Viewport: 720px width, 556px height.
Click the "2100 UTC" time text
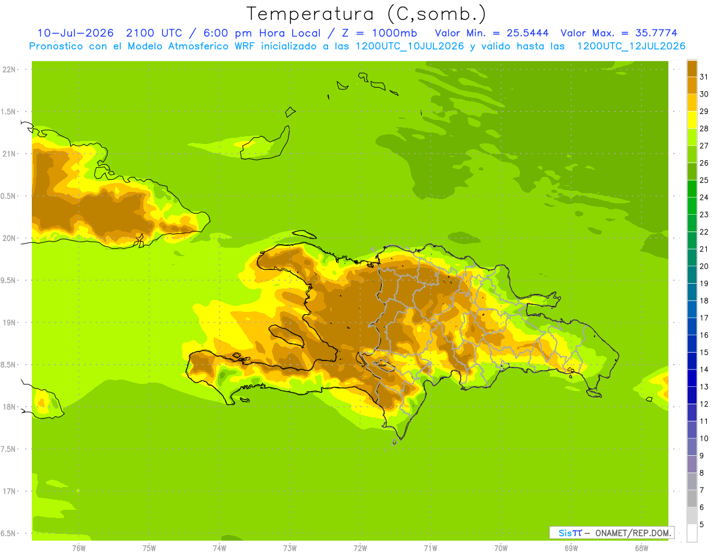[x=155, y=33]
